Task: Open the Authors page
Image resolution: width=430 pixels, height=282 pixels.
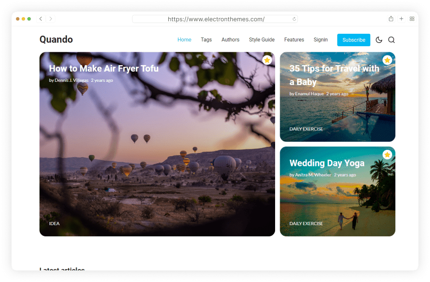Action: point(230,40)
